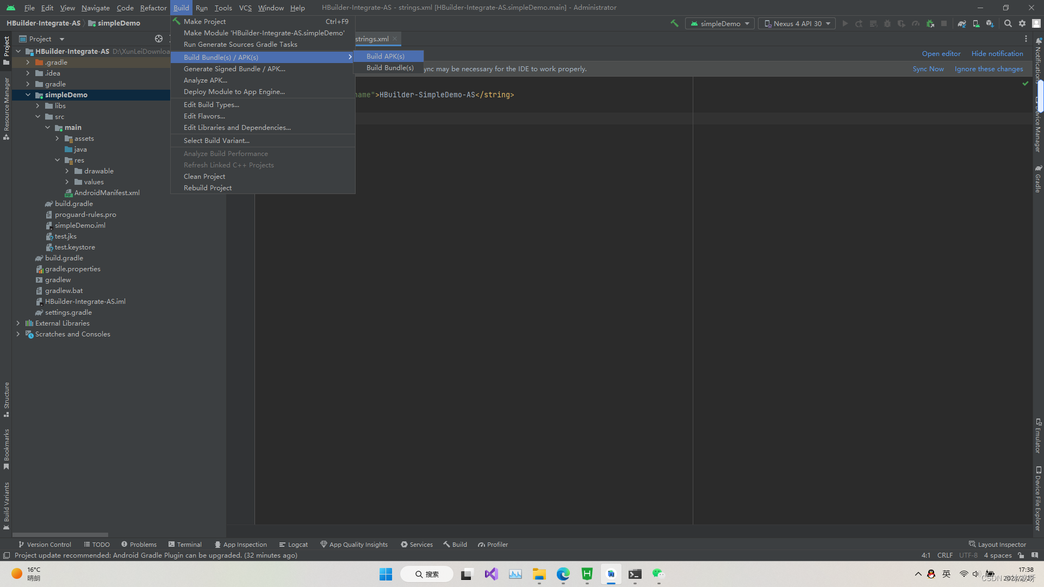Click Hide notification link
Image resolution: width=1044 pixels, height=587 pixels.
click(x=997, y=53)
